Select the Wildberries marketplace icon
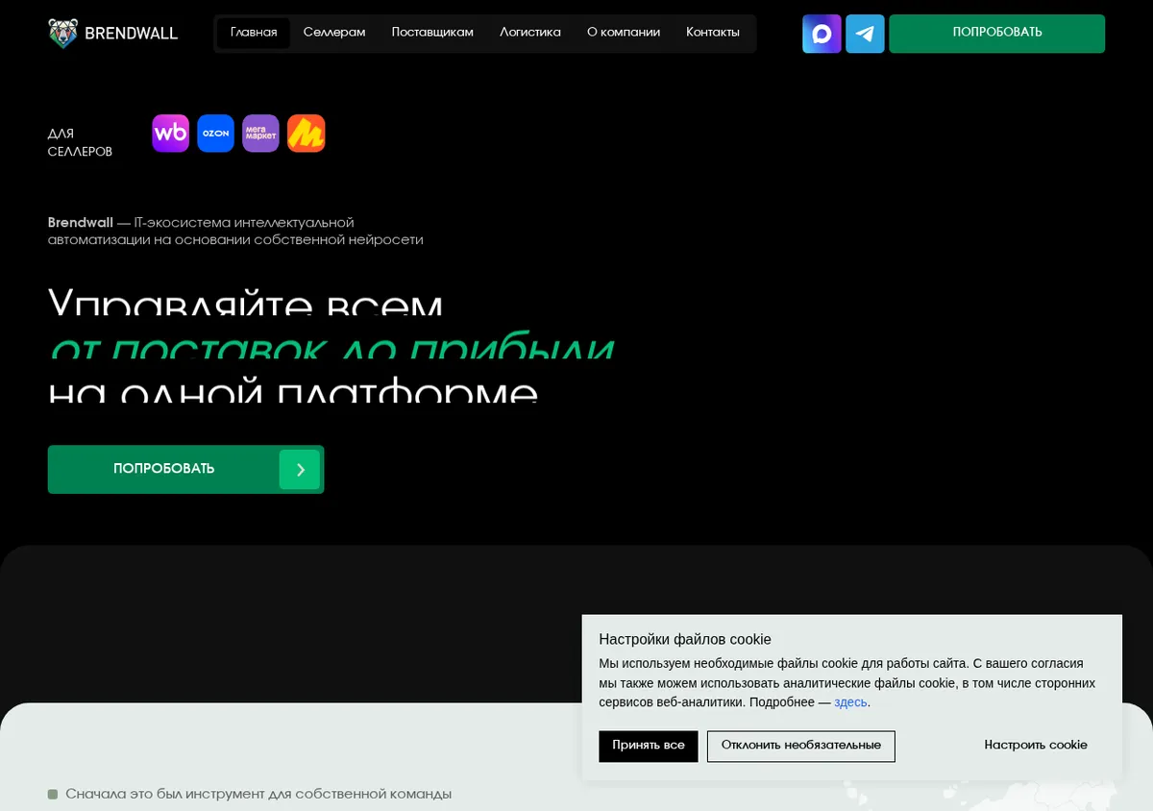Screen dimensions: 1153x811 [x=171, y=134]
